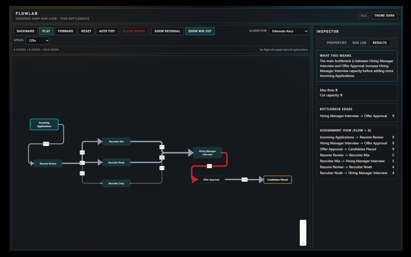Open the Algorithm dropdown showing Edmonds-Karp
This screenshot has height=257, width=411.
288,31
